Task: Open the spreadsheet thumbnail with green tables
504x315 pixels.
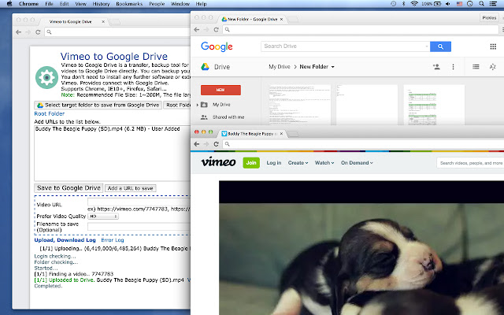Action: point(434,105)
